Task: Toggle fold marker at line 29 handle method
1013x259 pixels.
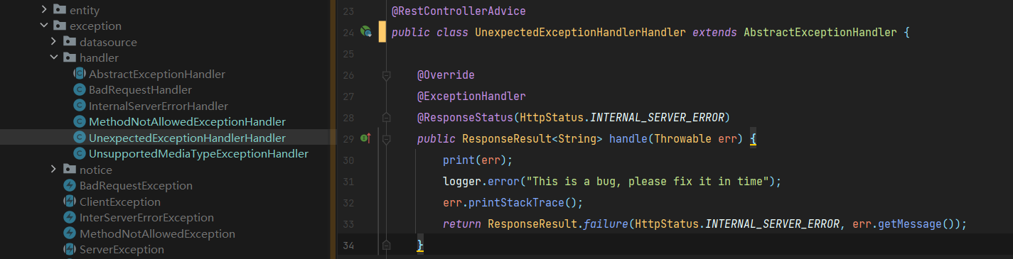Action: [386, 138]
